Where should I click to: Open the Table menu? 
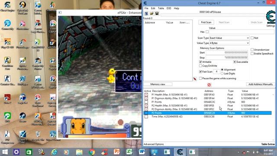click(x=161, y=8)
